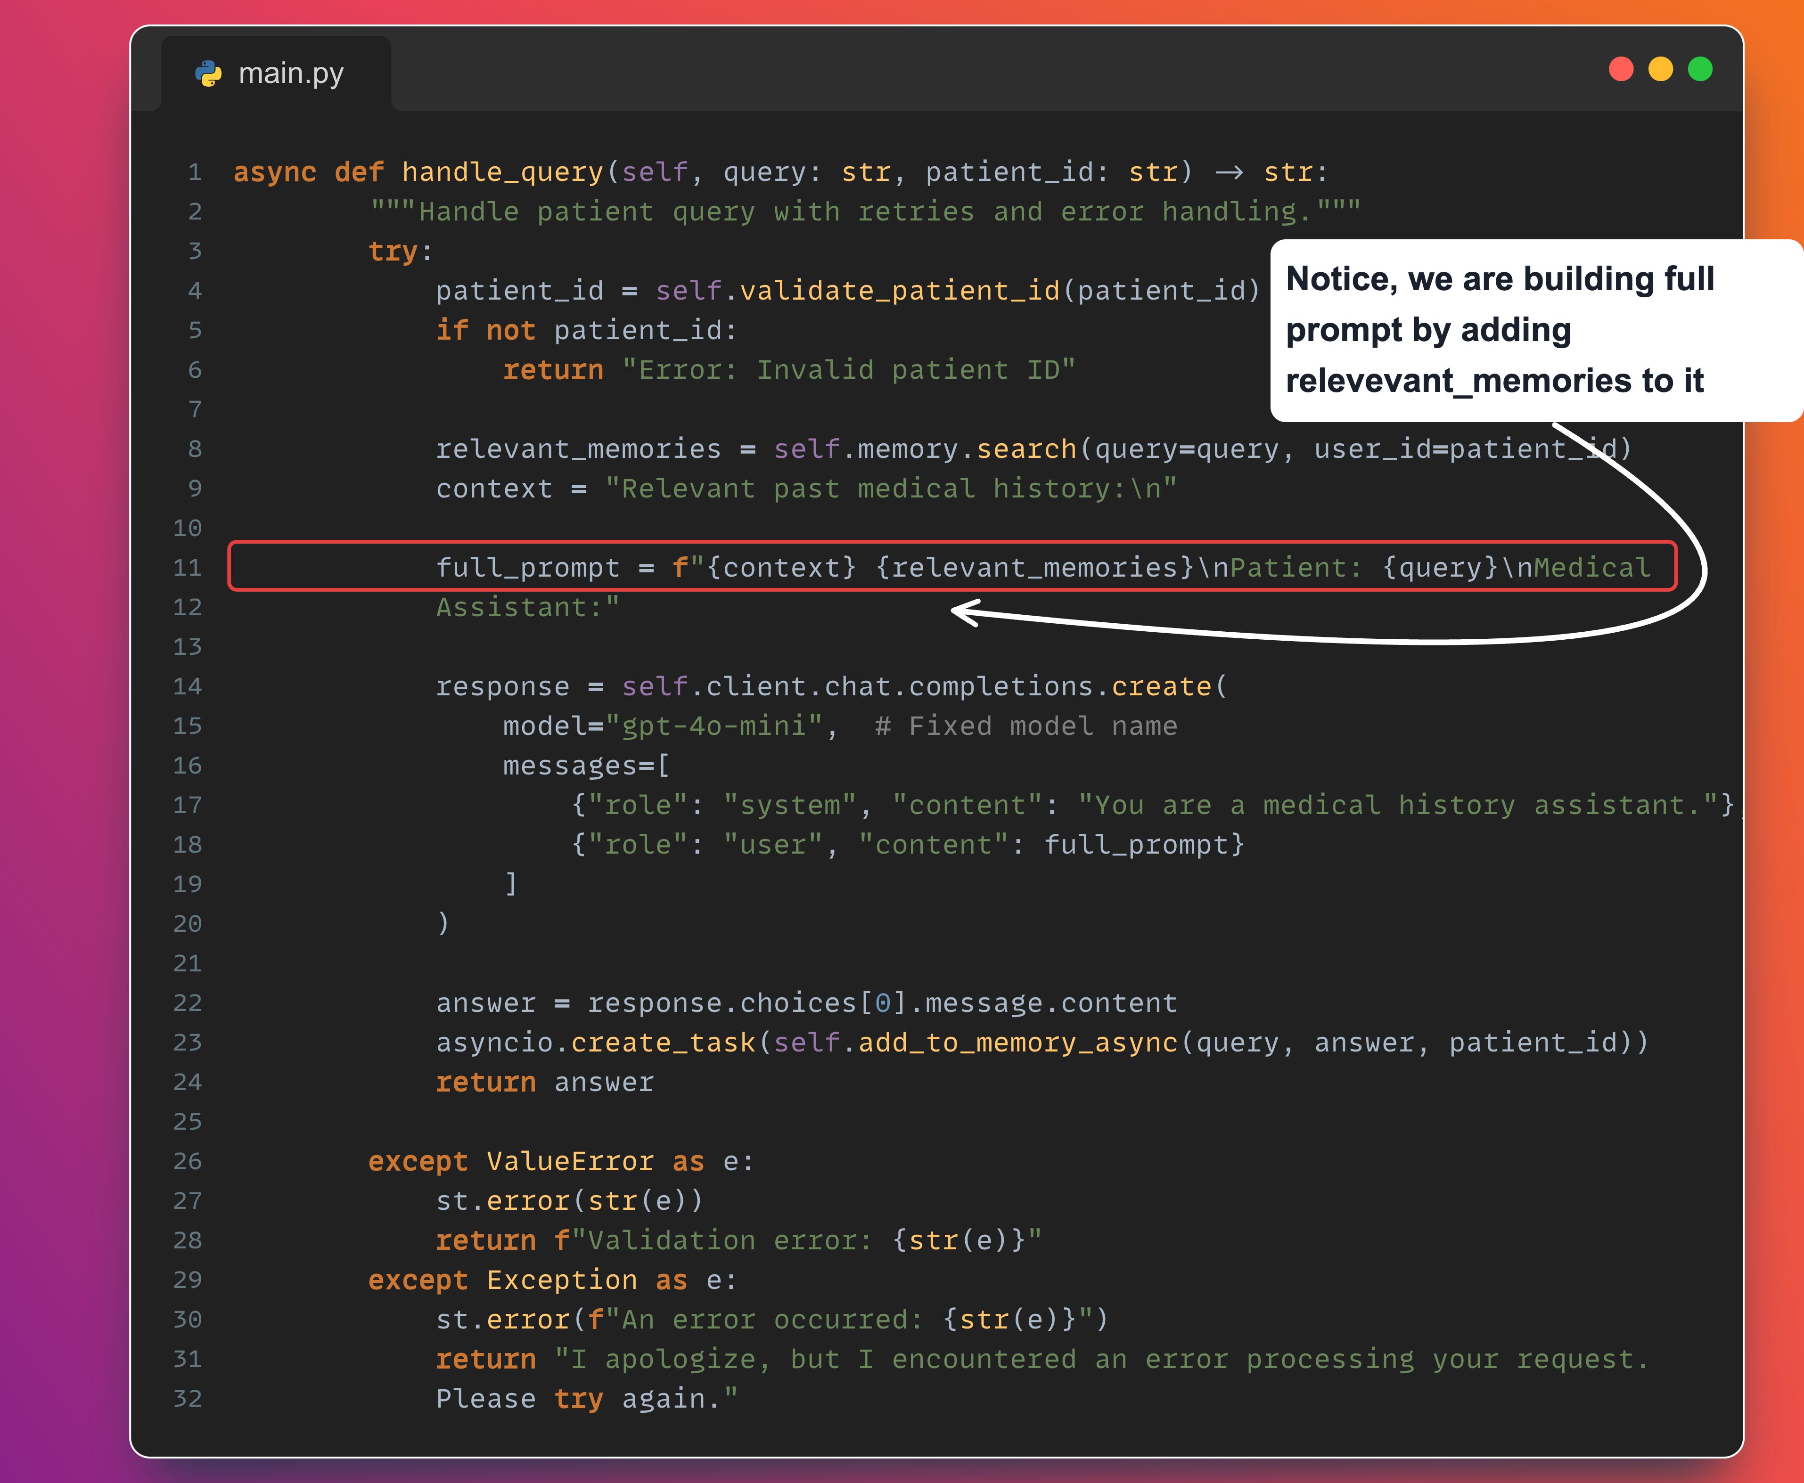1804x1483 pixels.
Task: Click the model string "gpt-4o-mini"
Action: pyautogui.click(x=713, y=726)
